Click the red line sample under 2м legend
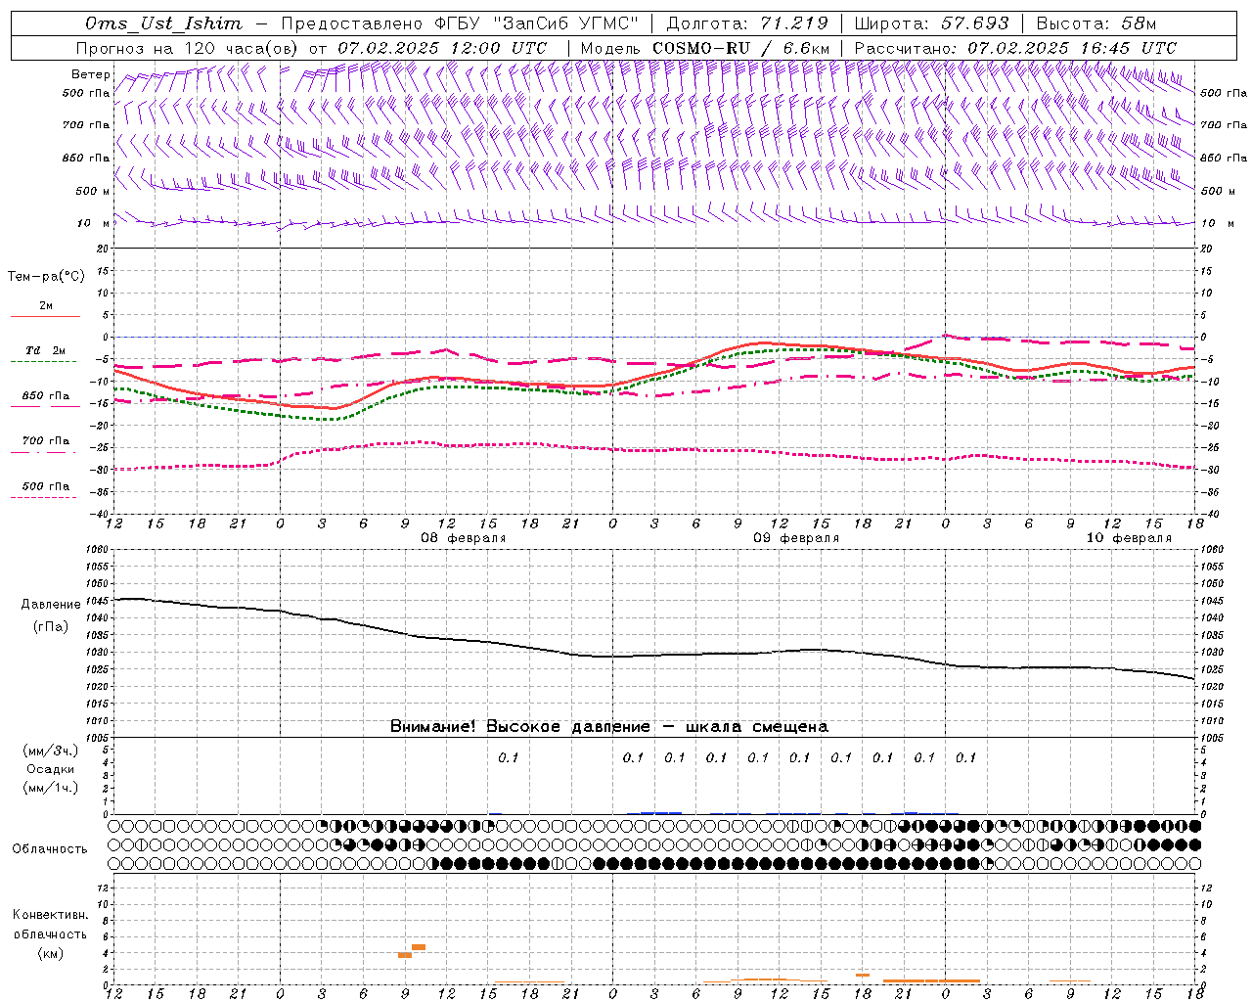Image resolution: width=1252 pixels, height=1002 pixels. [x=45, y=317]
